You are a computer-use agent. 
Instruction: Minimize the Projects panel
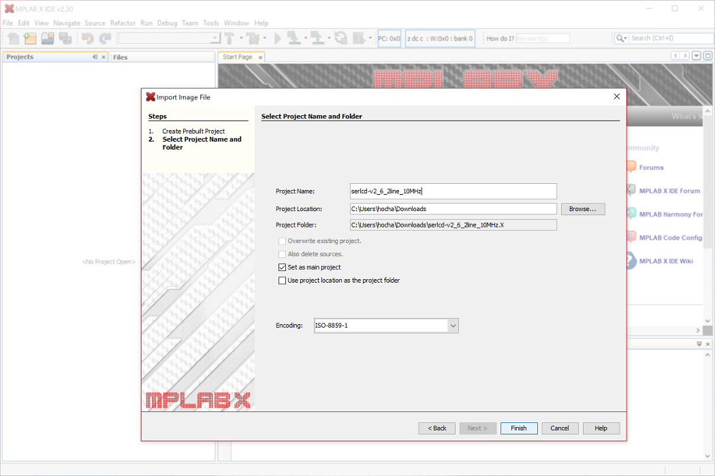coord(95,57)
